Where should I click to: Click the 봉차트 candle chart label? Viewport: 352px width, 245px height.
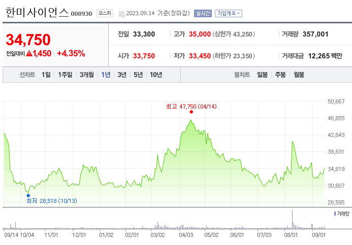point(242,75)
